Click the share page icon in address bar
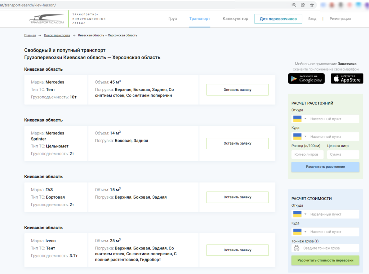 pyautogui.click(x=303, y=5)
